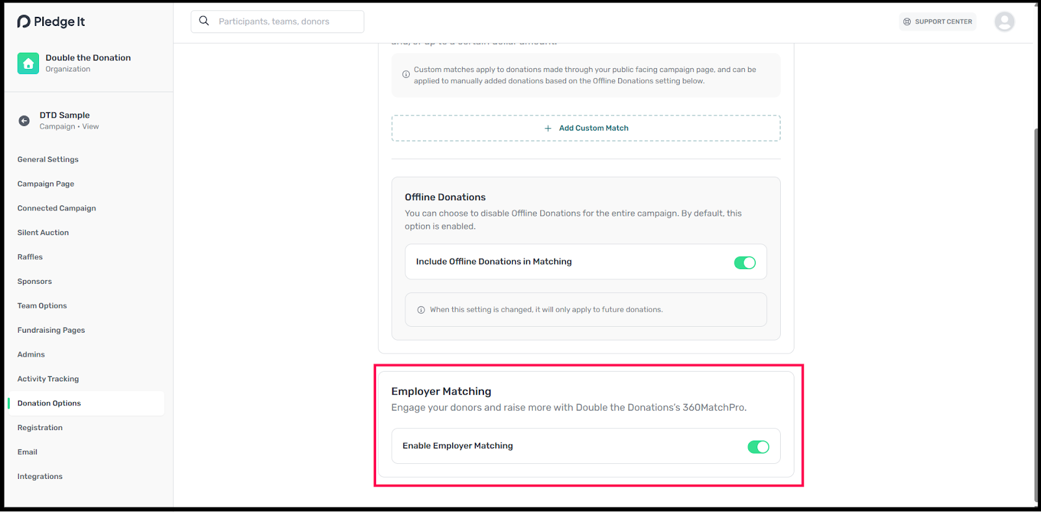The height and width of the screenshot is (512, 1041).
Task: Click Add Custom Match button
Action: [x=586, y=128]
